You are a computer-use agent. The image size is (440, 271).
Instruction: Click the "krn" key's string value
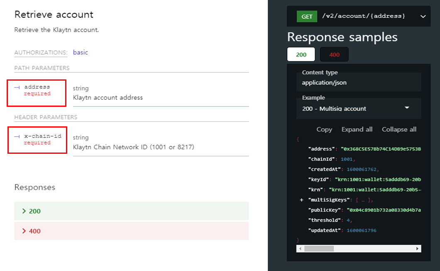click(375, 190)
